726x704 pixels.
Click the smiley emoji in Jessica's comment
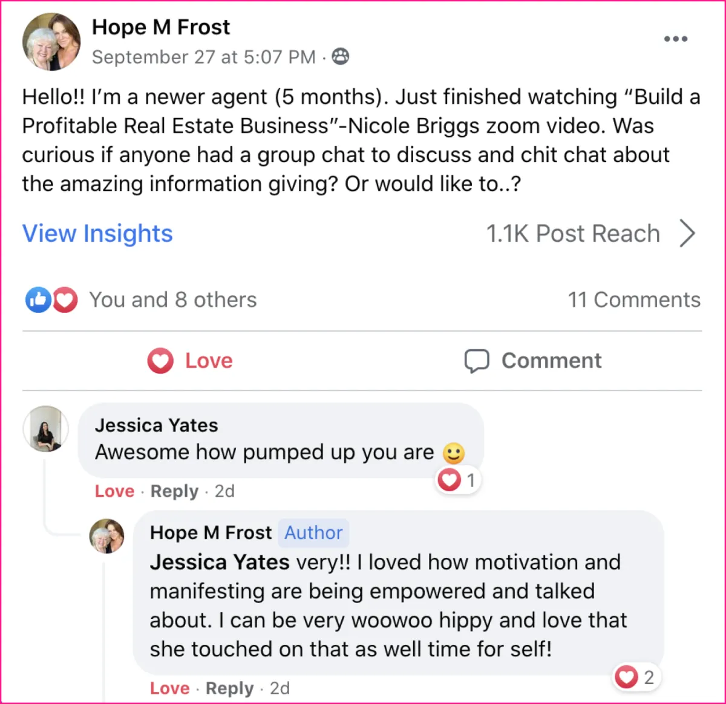pyautogui.click(x=453, y=453)
